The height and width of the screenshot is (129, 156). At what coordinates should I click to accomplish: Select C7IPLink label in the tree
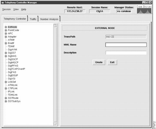[13, 88]
